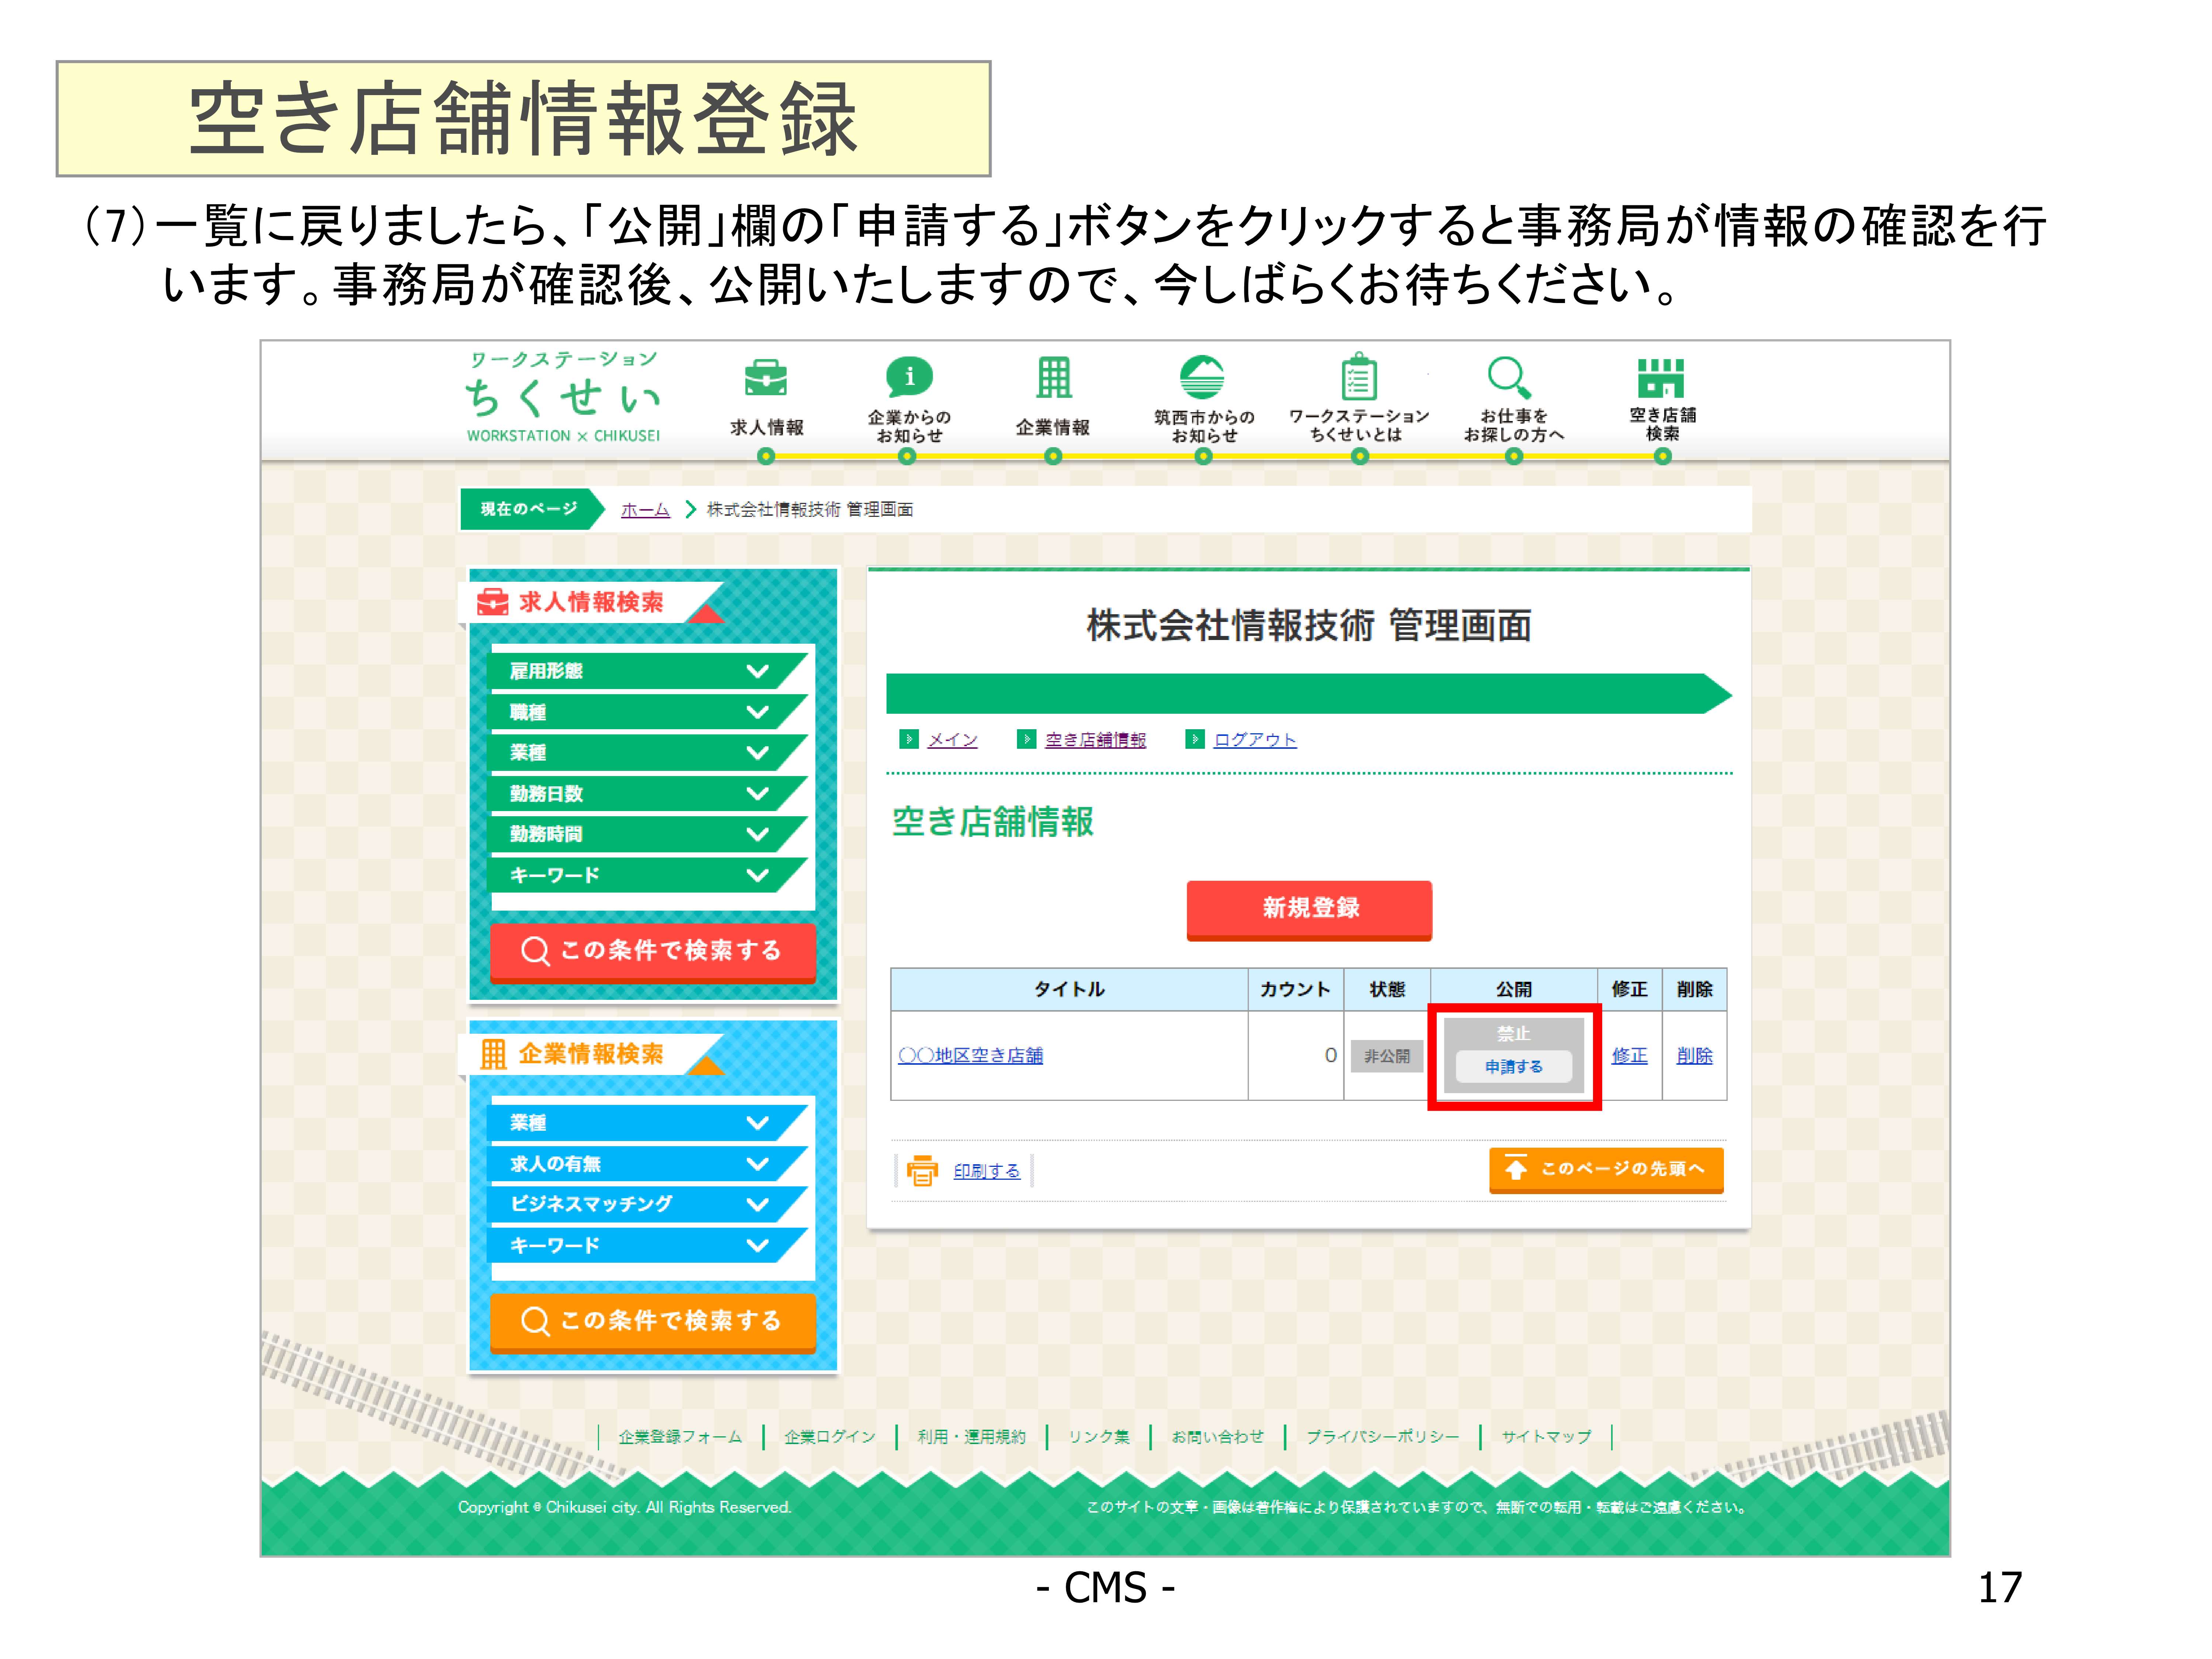Image resolution: width=2212 pixels, height=1659 pixels.
Task: Click the 企業情報検索 building header icon
Action: (x=493, y=1054)
